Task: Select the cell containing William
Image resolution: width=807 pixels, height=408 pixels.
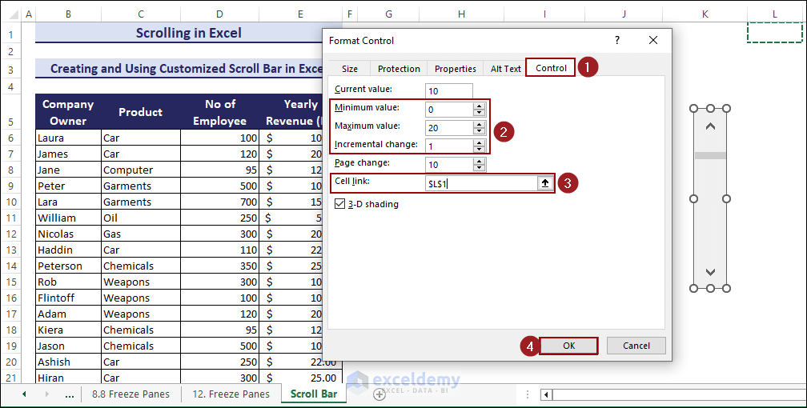Action: [68, 218]
